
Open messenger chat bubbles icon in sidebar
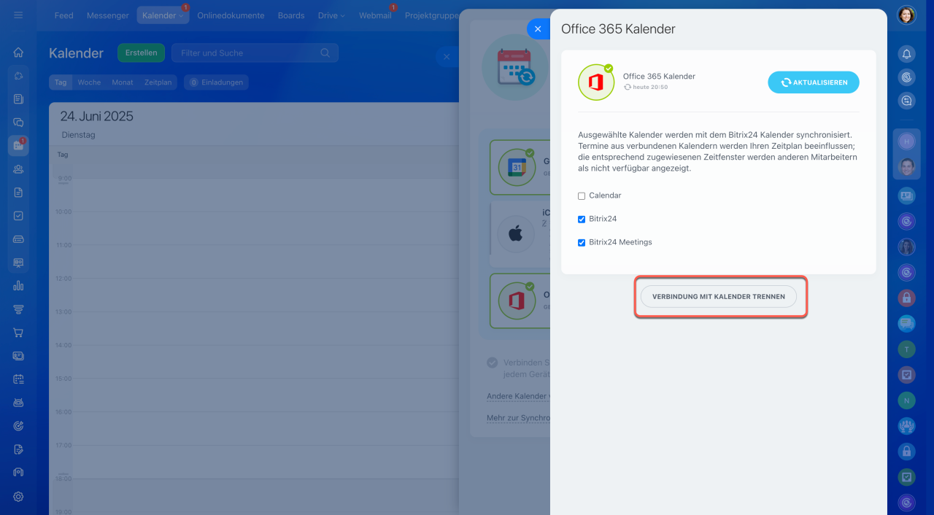(18, 123)
